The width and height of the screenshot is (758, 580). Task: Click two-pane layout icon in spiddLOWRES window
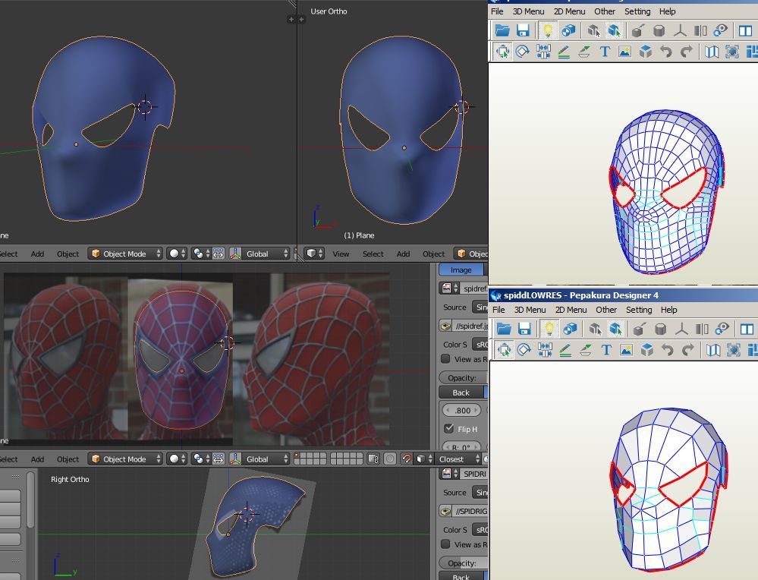[747, 329]
